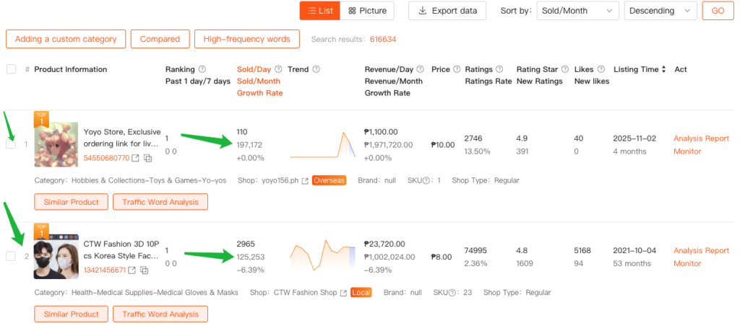Screen dimensions: 740x331
Task: Open Analysis Report for Yoyo Store product
Action: (701, 138)
